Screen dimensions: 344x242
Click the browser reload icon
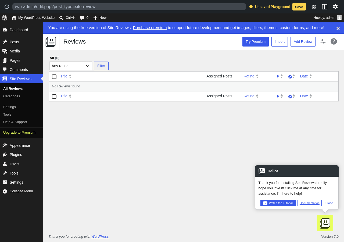tap(7, 7)
